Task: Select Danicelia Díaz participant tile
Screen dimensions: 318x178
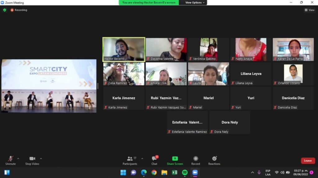Action: point(293,98)
